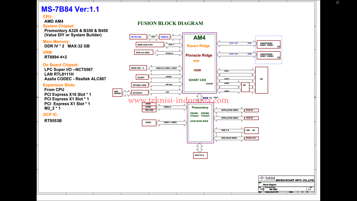
Task: Click the 'From CPU' line
Action: [x=54, y=90]
